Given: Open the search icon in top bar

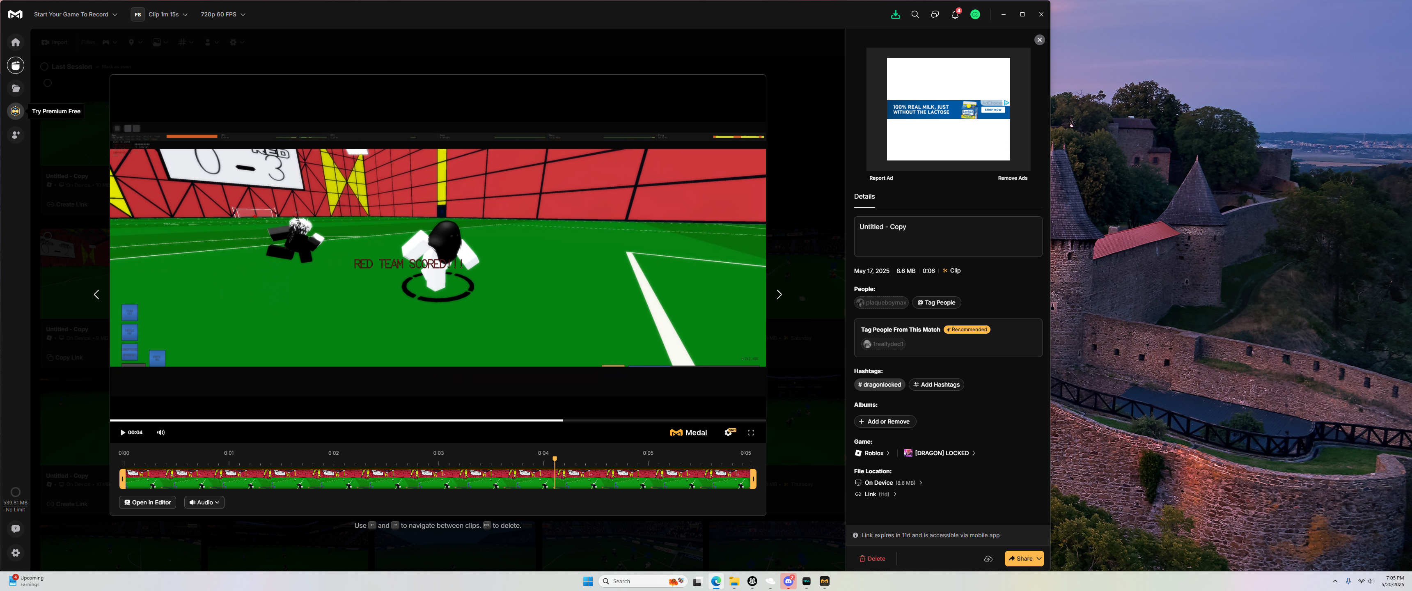Looking at the screenshot, I should click(915, 15).
